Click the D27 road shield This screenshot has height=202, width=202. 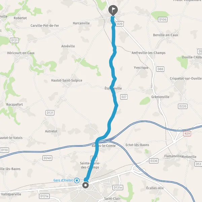tap(124, 97)
